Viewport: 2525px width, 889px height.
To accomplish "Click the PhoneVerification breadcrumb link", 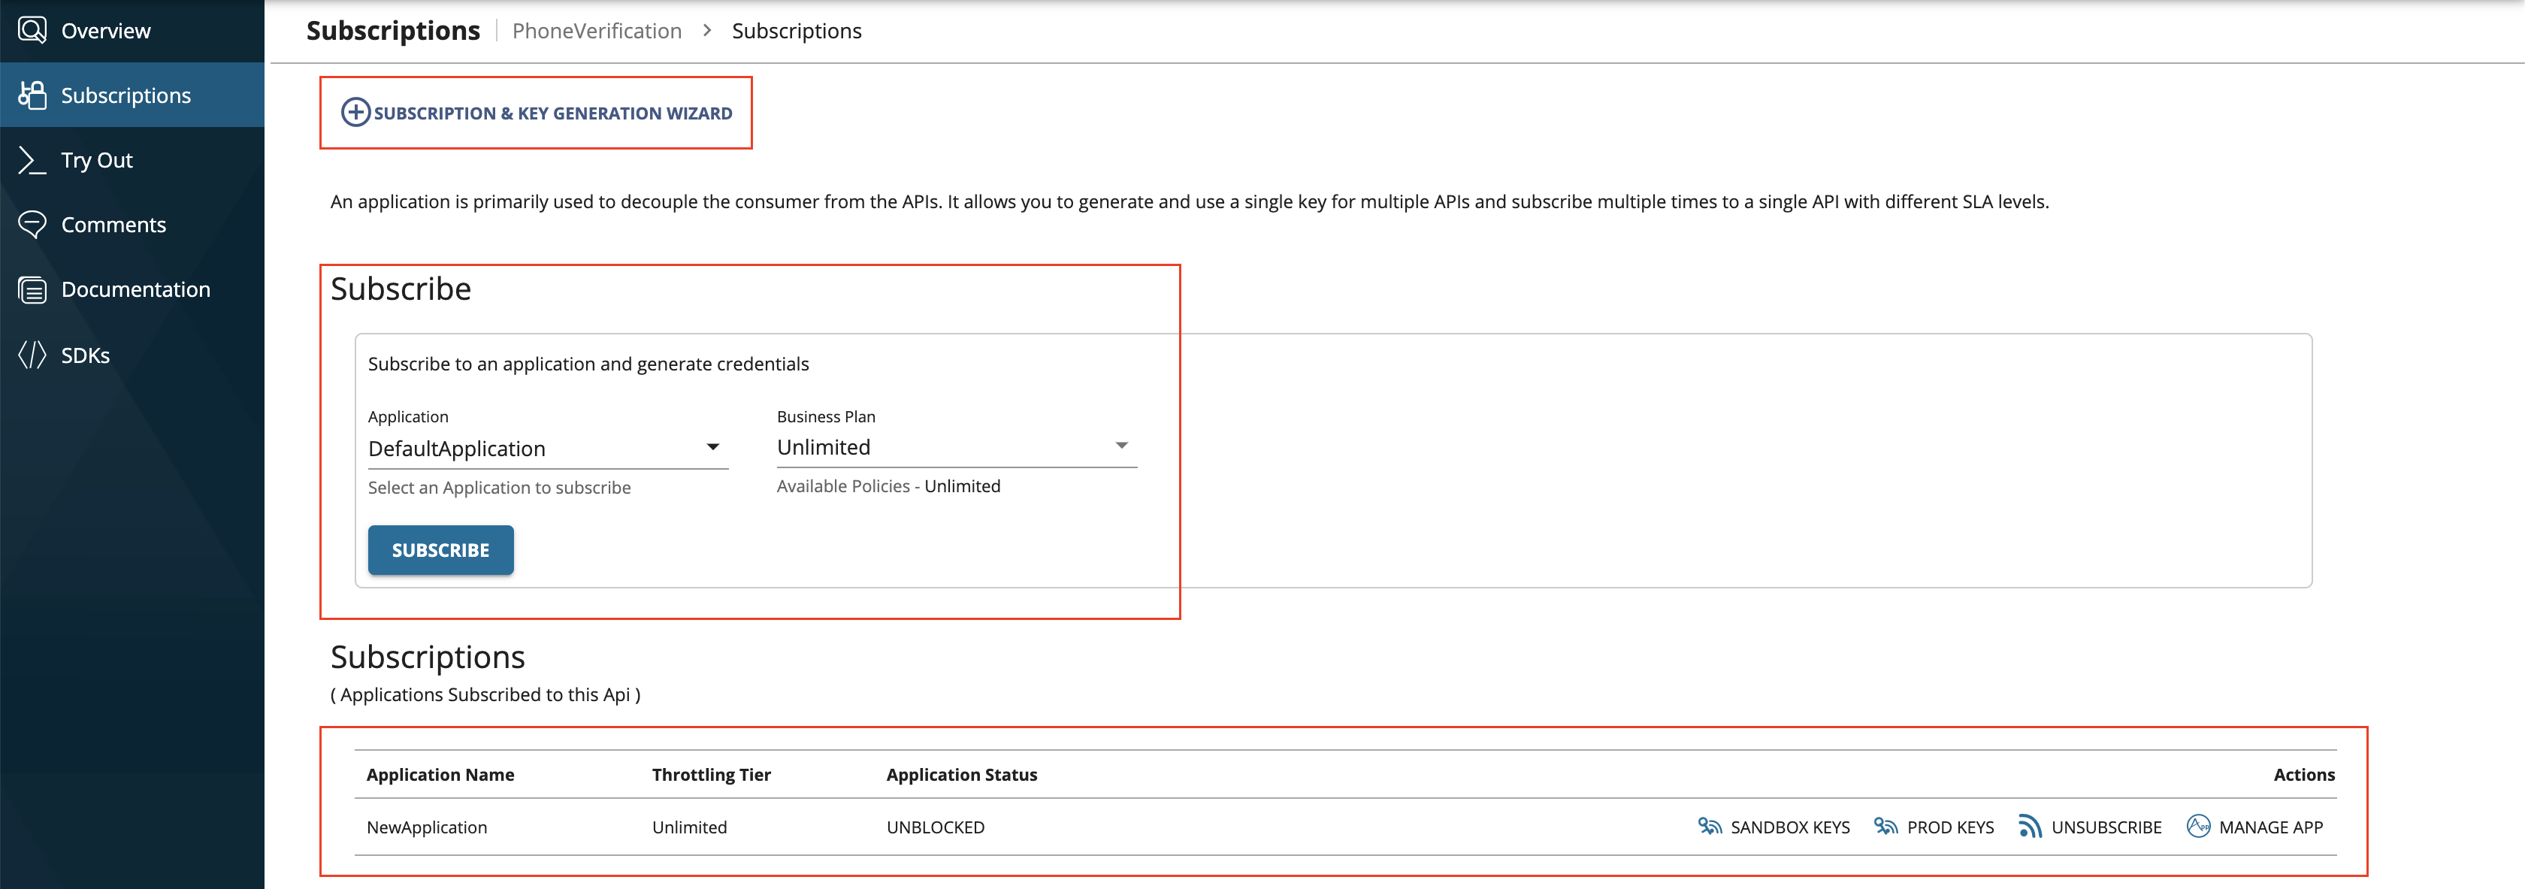I will point(596,30).
